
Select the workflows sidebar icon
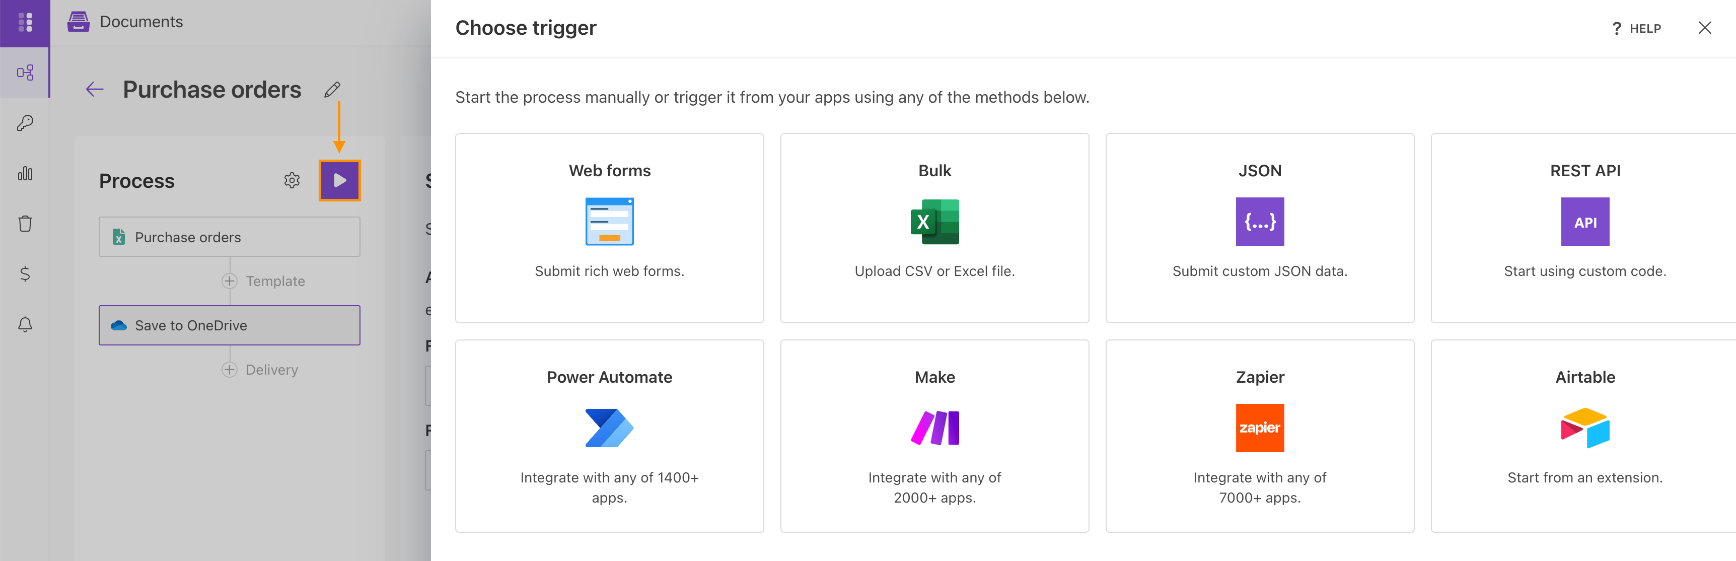point(25,72)
